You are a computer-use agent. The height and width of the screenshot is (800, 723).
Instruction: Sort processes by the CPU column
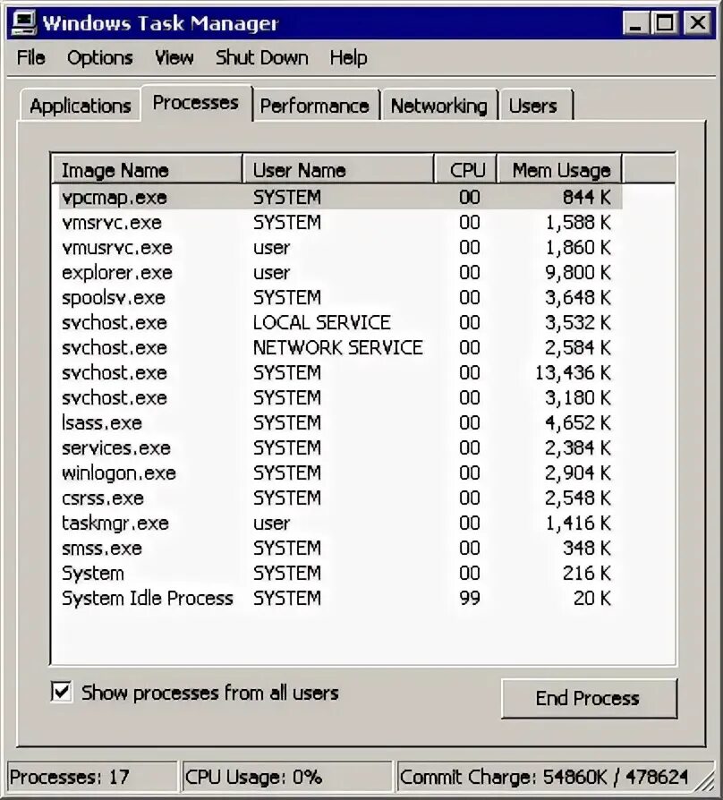pos(465,170)
